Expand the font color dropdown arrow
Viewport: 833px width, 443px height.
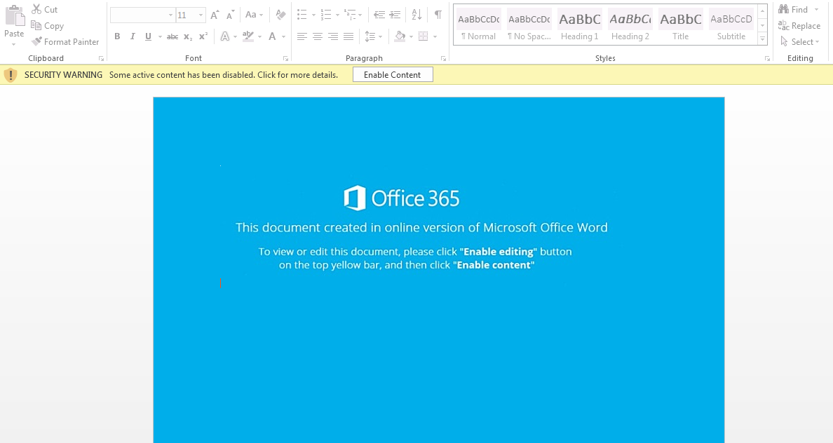pos(284,36)
